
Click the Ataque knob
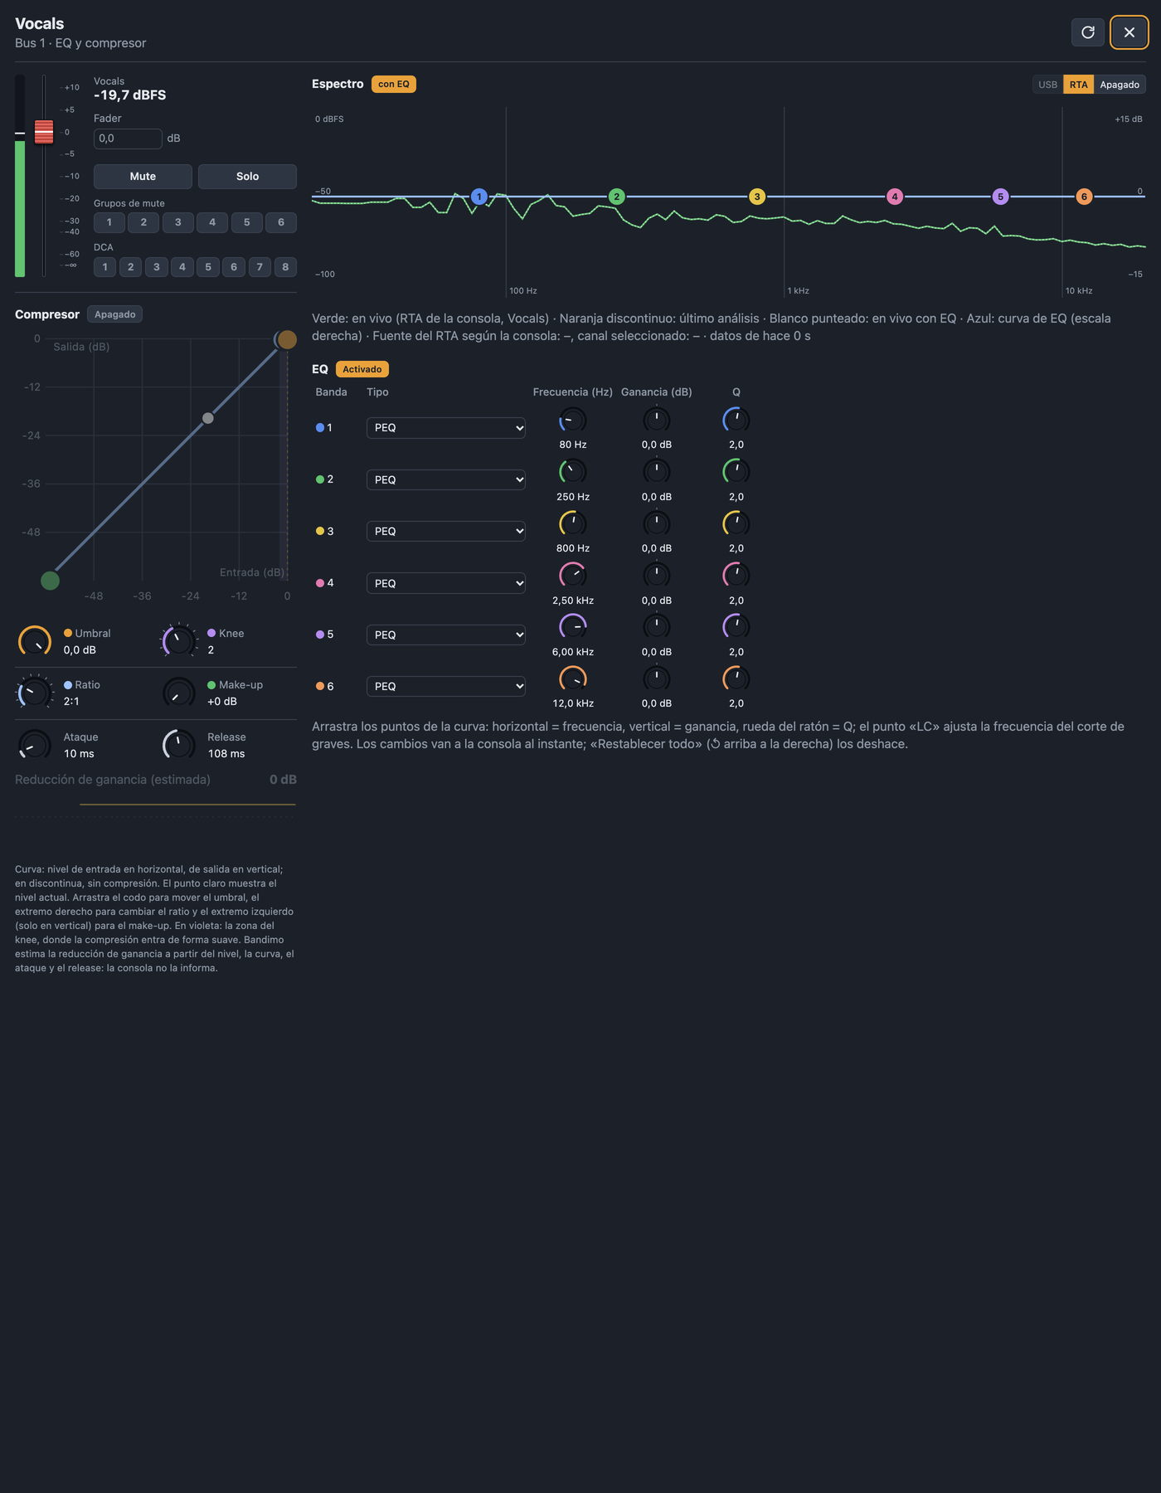click(35, 745)
